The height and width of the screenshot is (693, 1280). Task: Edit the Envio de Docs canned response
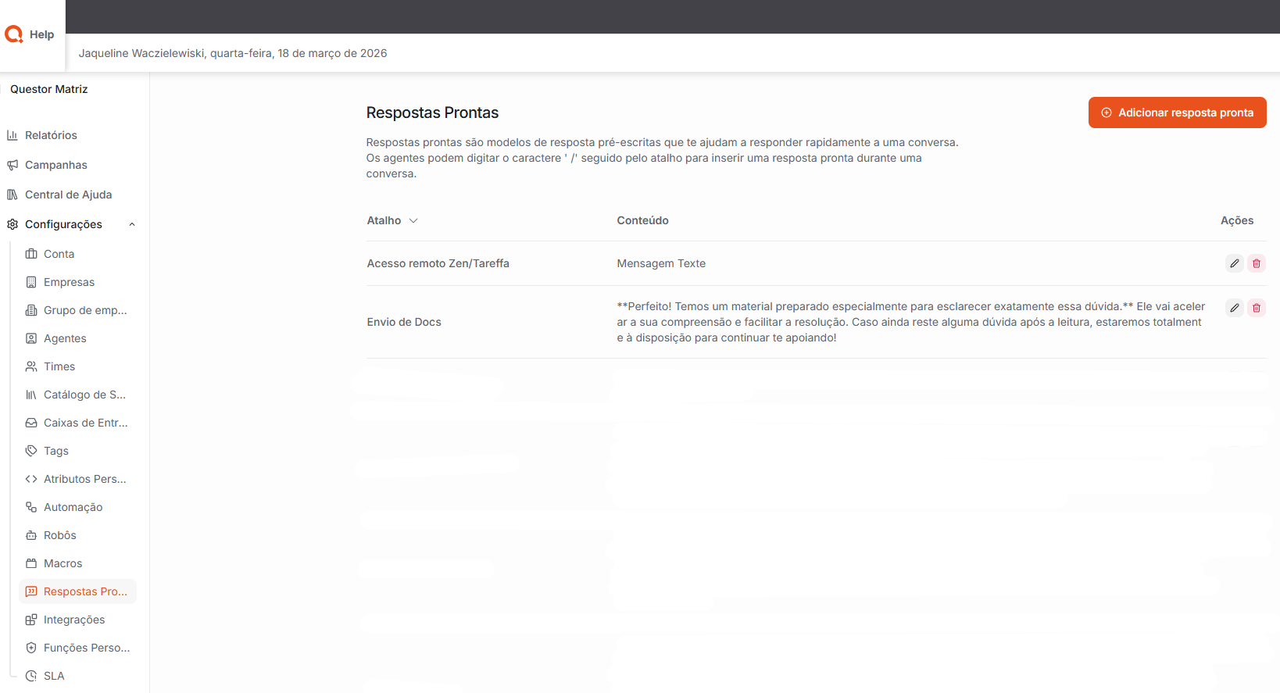1234,308
